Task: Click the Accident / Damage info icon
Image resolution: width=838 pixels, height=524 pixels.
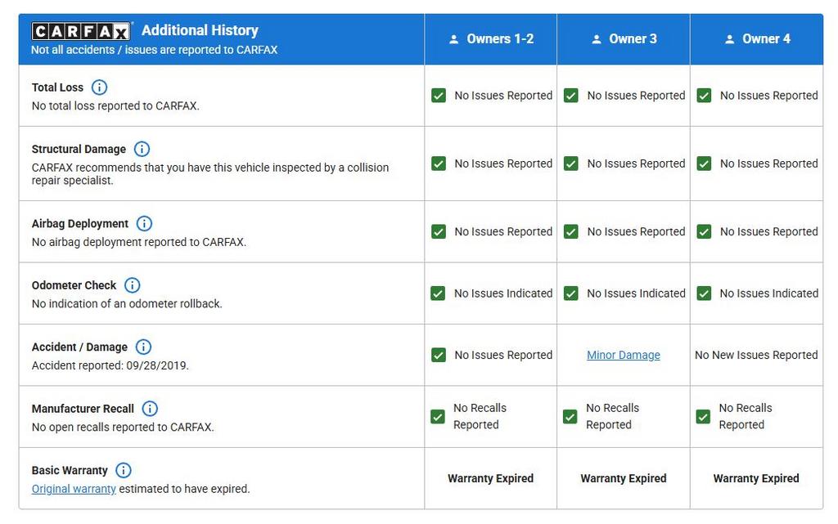Action: pos(143,347)
